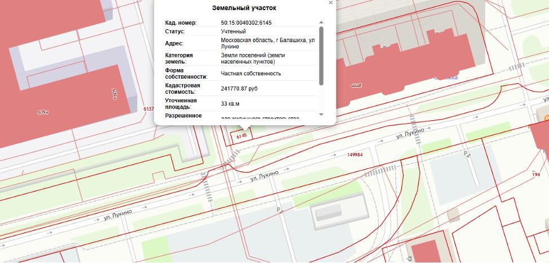Select parcel labeled 6137 on map
549x263 pixels.
(149, 108)
